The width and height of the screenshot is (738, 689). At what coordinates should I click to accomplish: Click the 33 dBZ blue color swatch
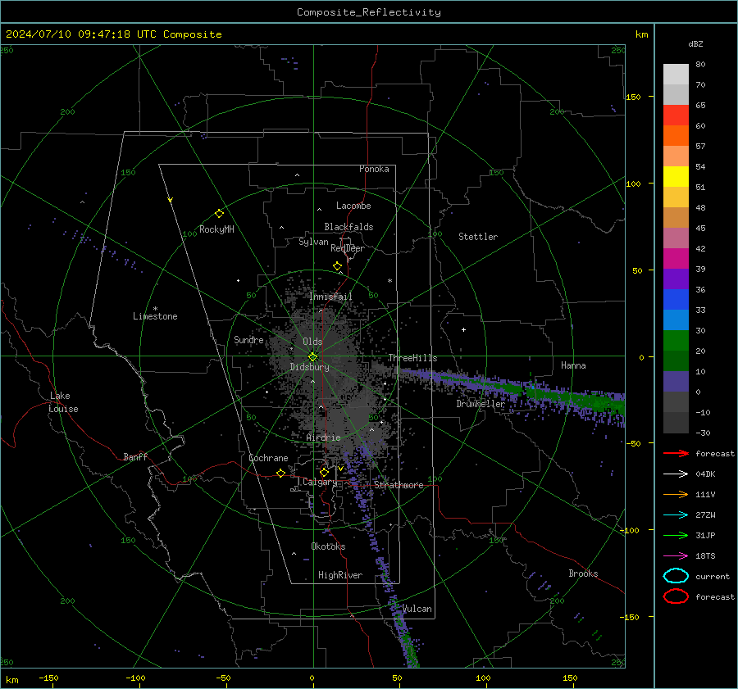676,300
